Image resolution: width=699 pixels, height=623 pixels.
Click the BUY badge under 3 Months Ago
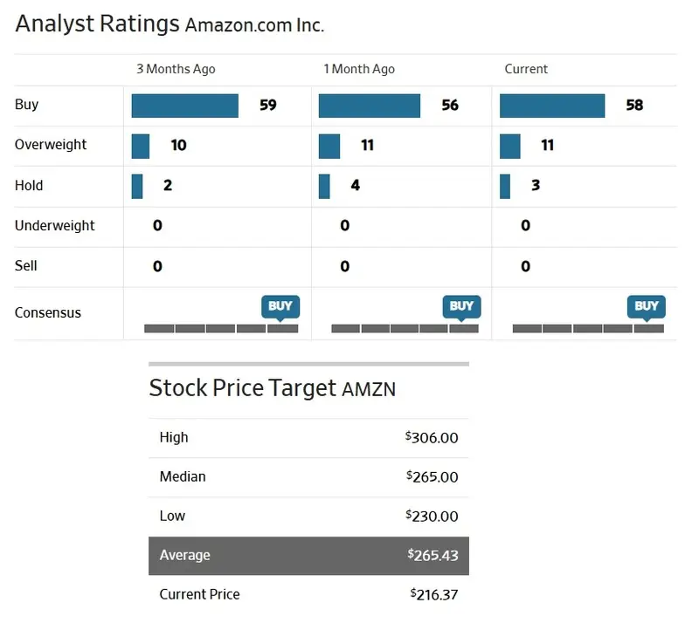click(280, 305)
